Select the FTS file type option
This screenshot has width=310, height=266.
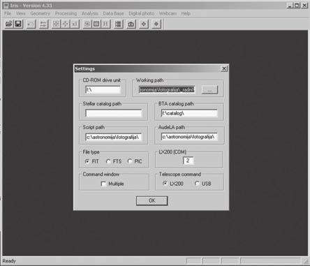tap(114, 161)
